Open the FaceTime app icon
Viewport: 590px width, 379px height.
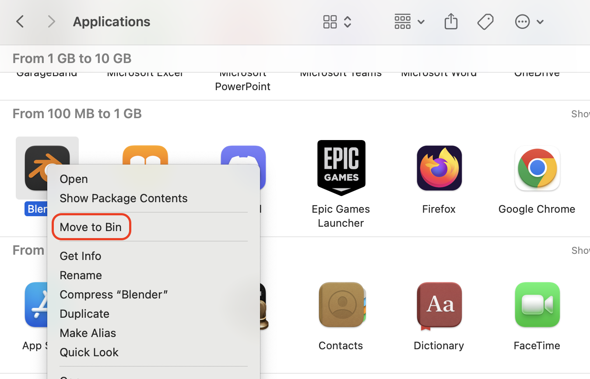tap(537, 305)
